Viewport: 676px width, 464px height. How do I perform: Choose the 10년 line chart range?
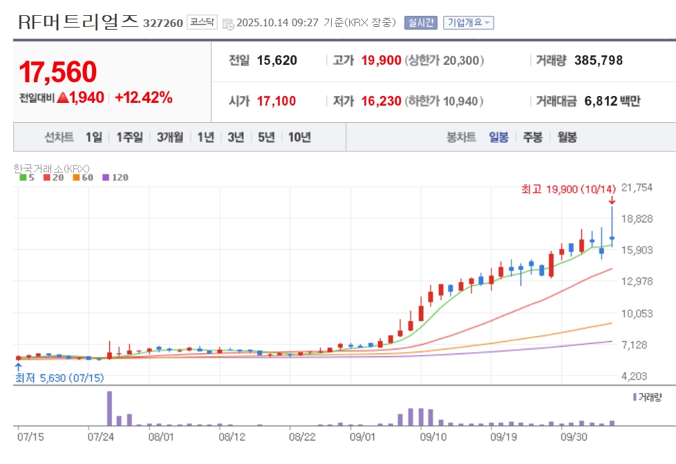click(x=299, y=137)
